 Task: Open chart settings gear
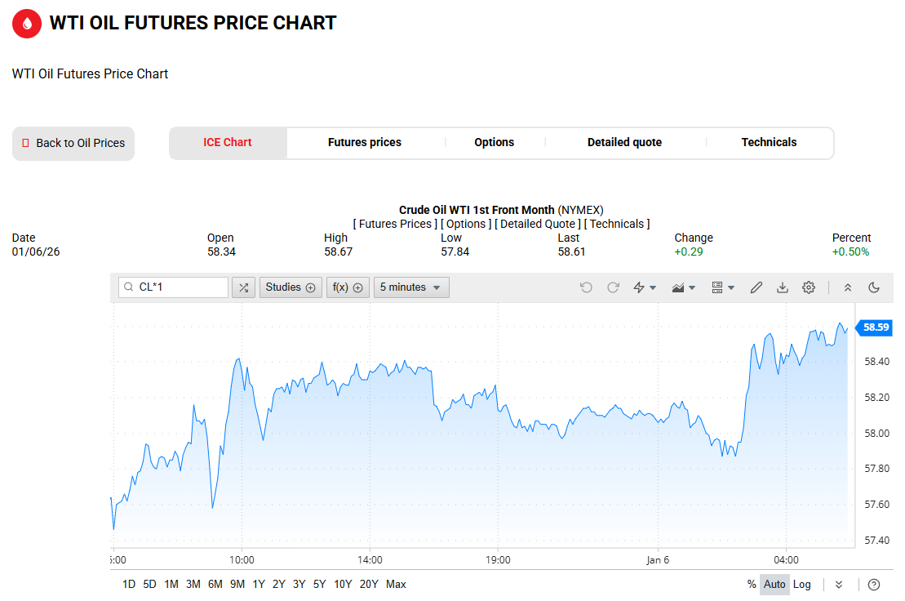[x=809, y=287]
